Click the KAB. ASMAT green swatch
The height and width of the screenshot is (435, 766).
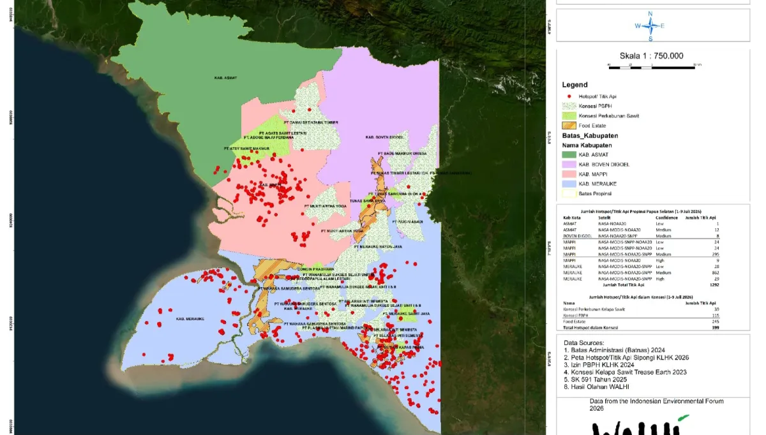pos(569,155)
